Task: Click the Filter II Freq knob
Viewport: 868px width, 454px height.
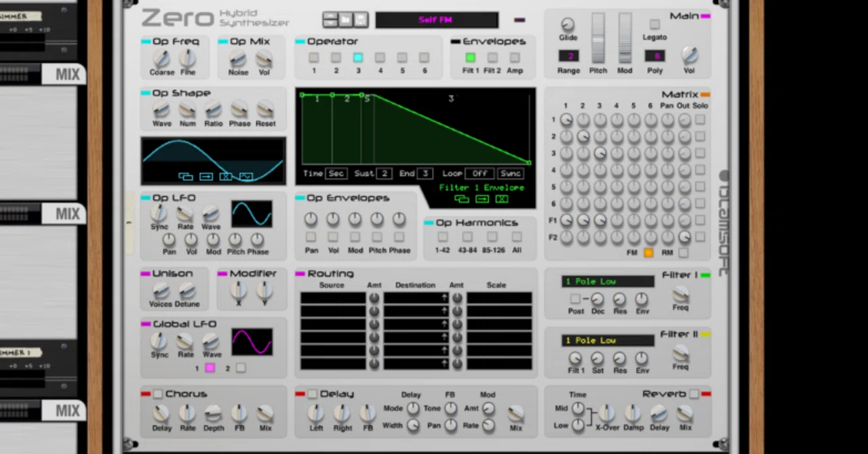Action: click(680, 353)
